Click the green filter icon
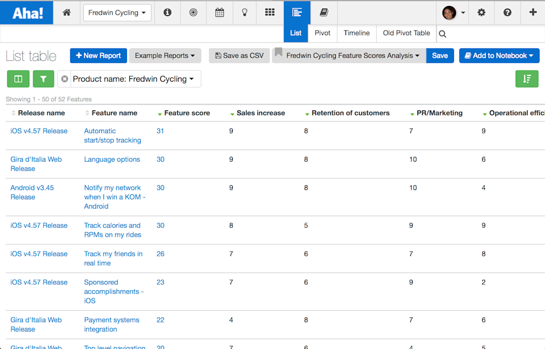The height and width of the screenshot is (349, 545). pyautogui.click(x=43, y=78)
